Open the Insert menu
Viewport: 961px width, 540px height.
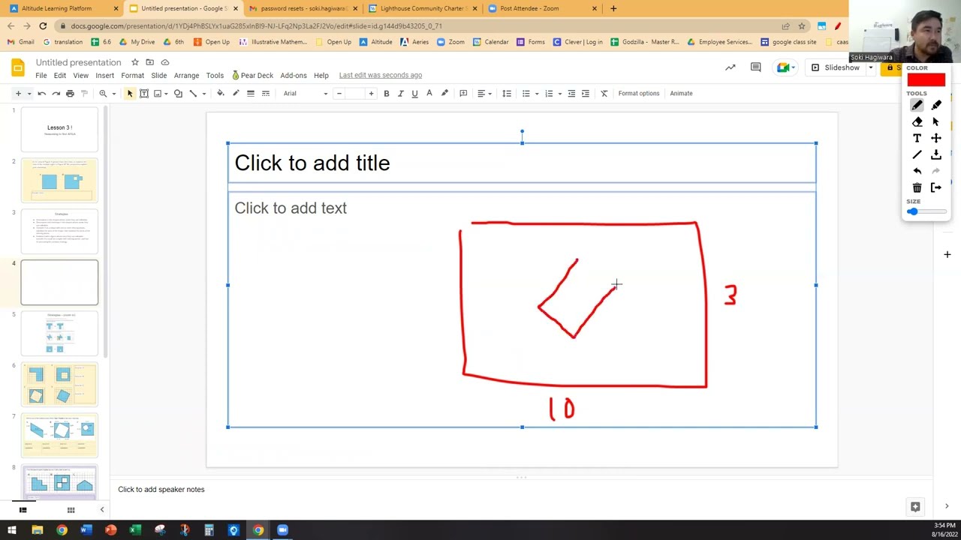click(x=104, y=76)
